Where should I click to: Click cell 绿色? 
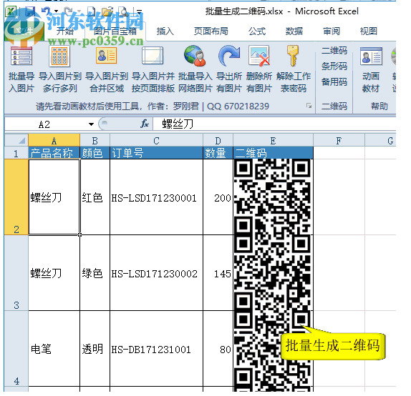pyautogui.click(x=95, y=273)
